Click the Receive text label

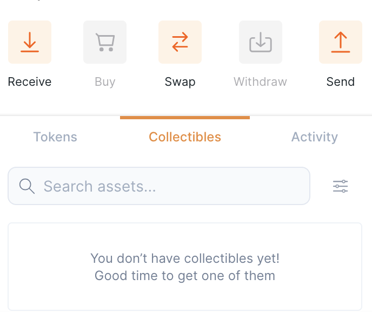(x=30, y=82)
